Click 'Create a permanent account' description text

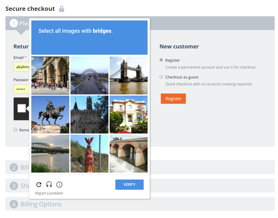211,67
